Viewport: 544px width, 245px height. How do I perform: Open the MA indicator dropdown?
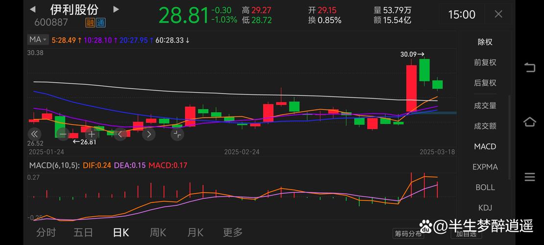point(38,40)
